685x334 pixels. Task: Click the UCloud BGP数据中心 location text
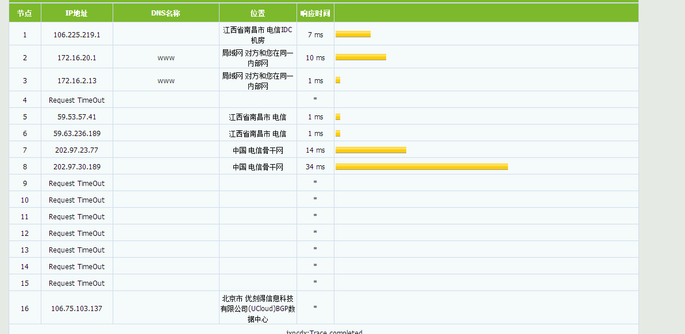point(258,309)
